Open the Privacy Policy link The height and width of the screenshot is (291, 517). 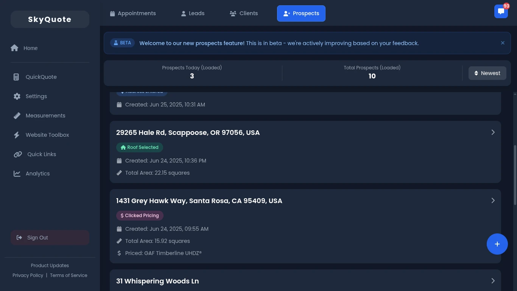pos(28,275)
